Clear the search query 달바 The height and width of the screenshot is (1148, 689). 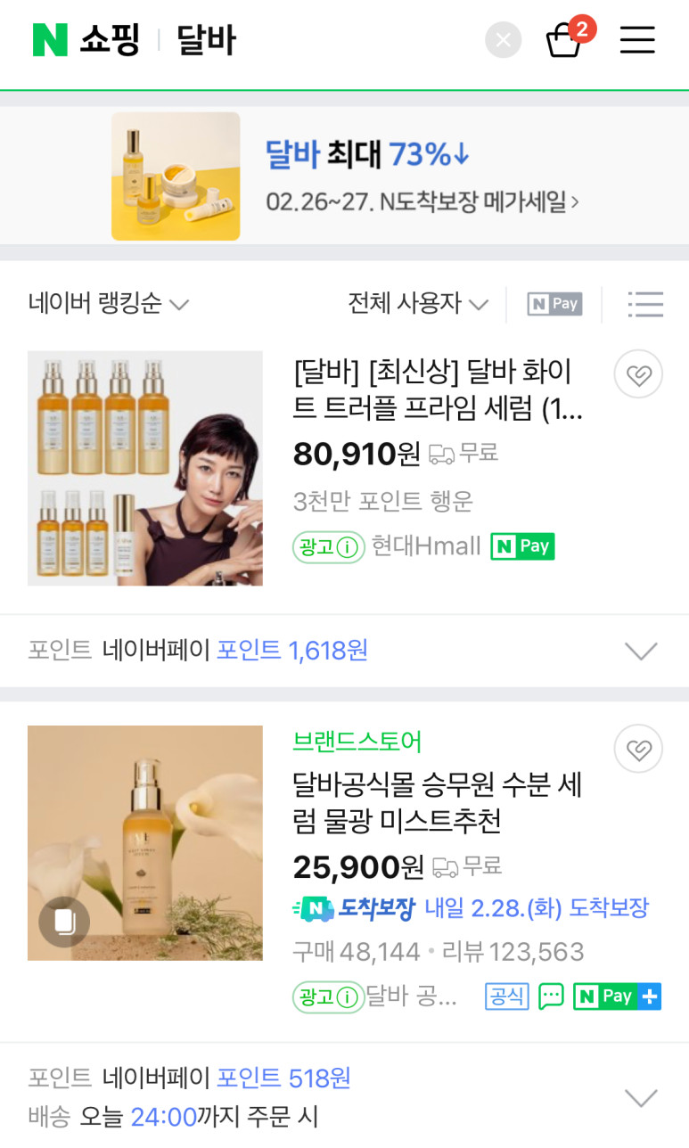[x=503, y=40]
